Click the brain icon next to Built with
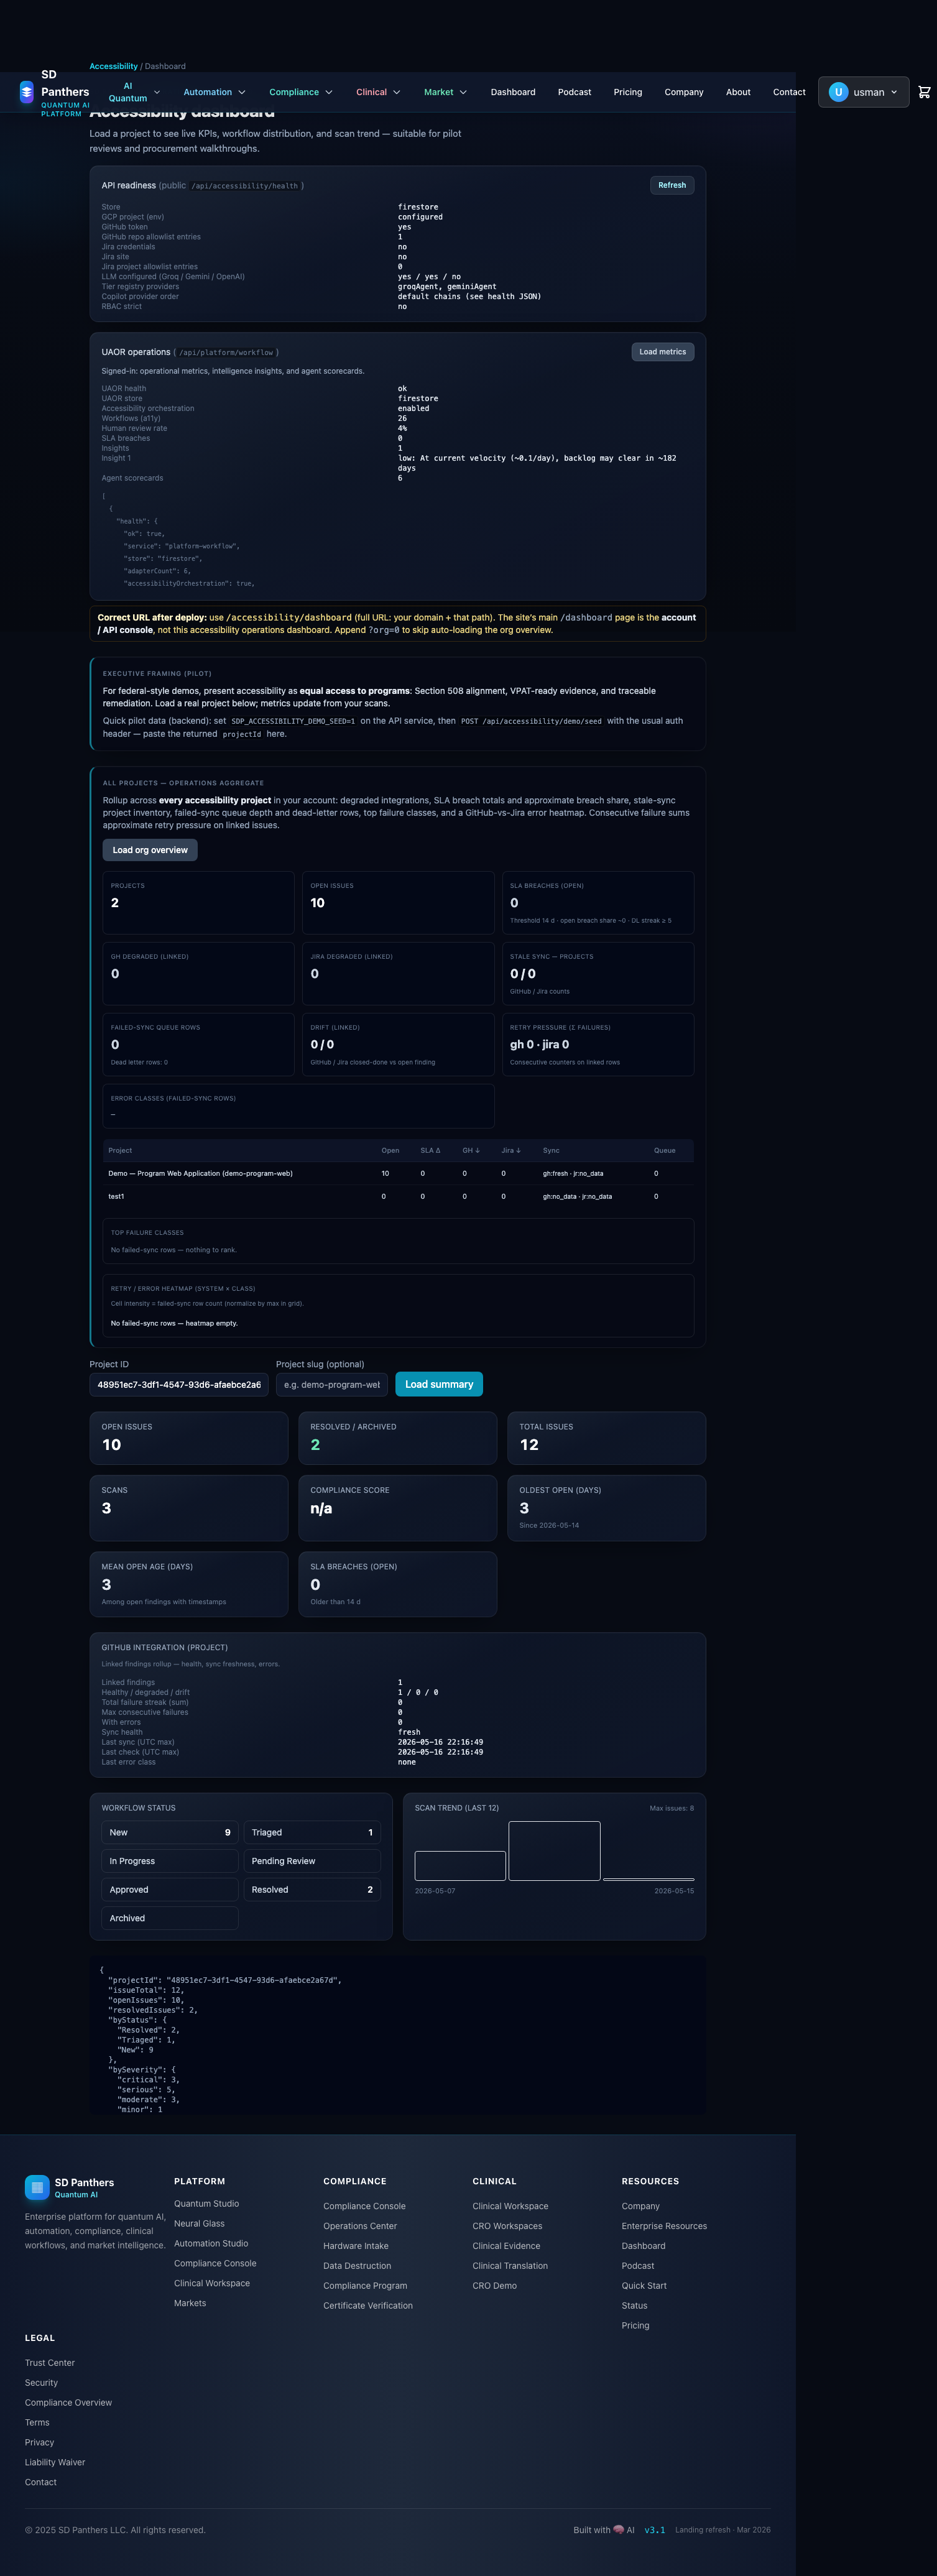The image size is (937, 2576). 618,2529
